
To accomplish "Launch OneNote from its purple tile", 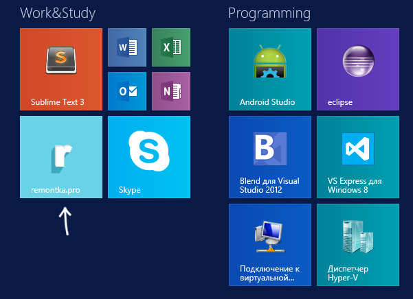I will click(171, 91).
